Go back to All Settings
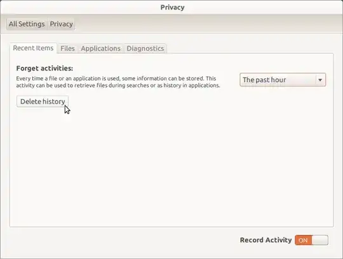 [x=27, y=24]
